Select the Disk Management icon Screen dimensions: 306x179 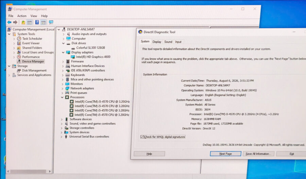click(x=19, y=70)
